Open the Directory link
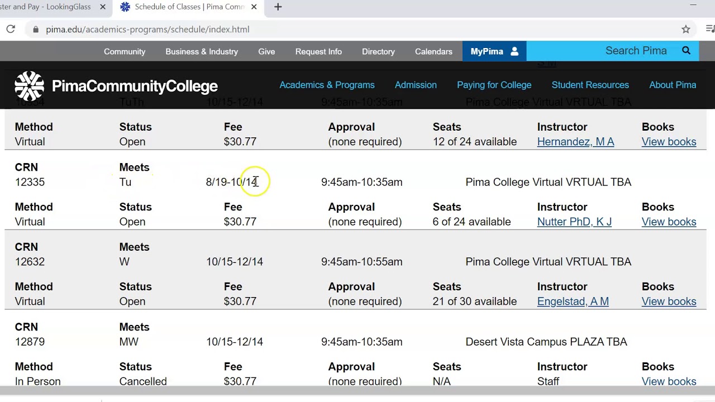The height and width of the screenshot is (402, 715). tap(378, 51)
